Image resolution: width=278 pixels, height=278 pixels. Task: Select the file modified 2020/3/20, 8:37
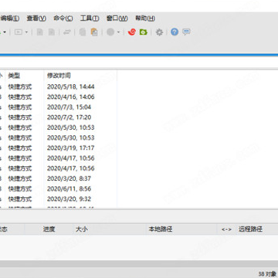[x=69, y=178]
